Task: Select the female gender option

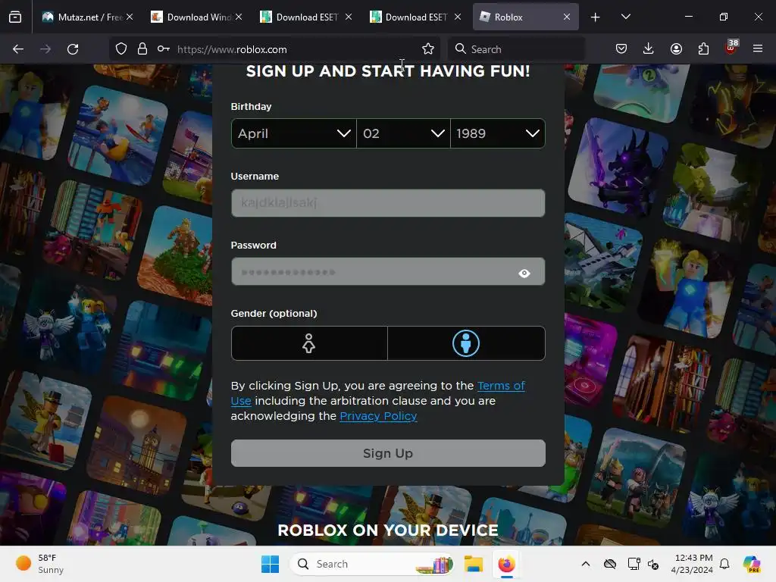Action: [309, 343]
